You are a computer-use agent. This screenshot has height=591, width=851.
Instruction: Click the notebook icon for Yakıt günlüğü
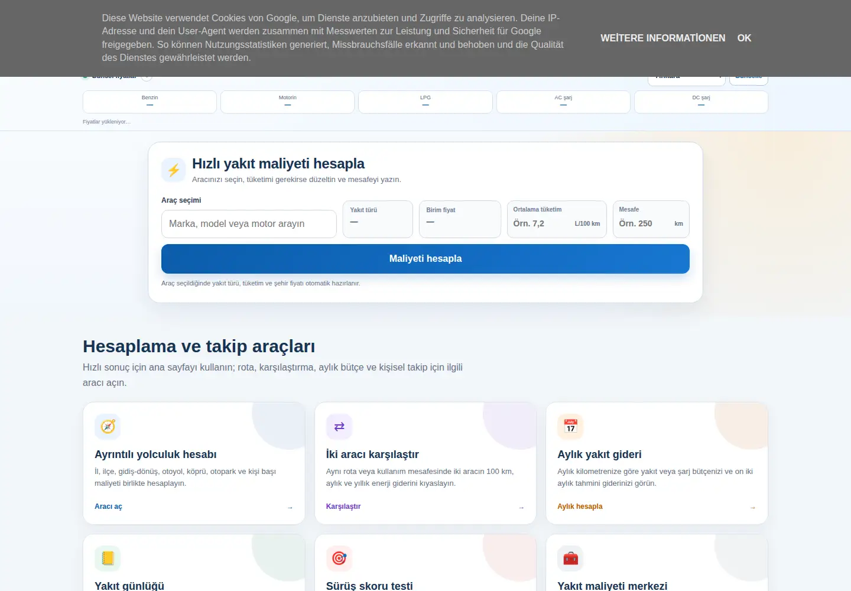pos(108,558)
